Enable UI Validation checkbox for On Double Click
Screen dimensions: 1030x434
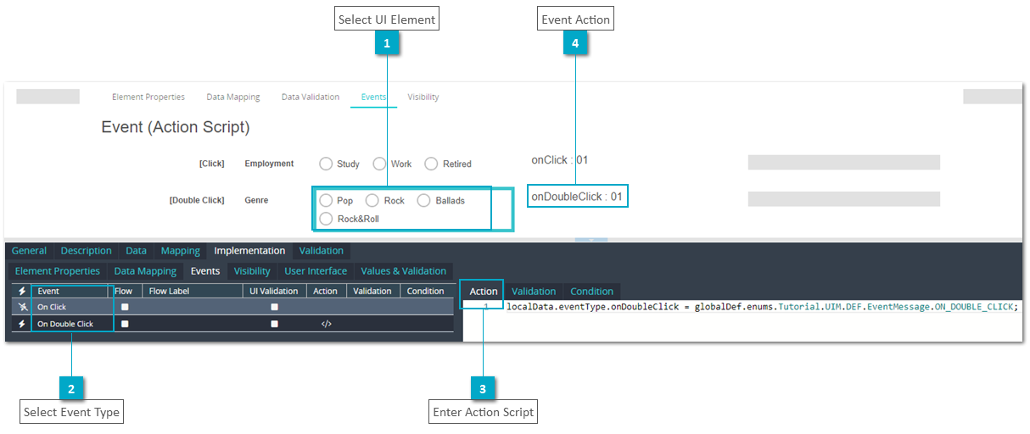274,324
